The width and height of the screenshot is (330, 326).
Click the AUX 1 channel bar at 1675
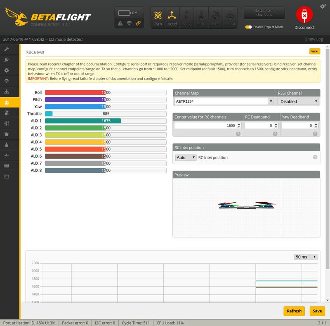tap(106, 121)
